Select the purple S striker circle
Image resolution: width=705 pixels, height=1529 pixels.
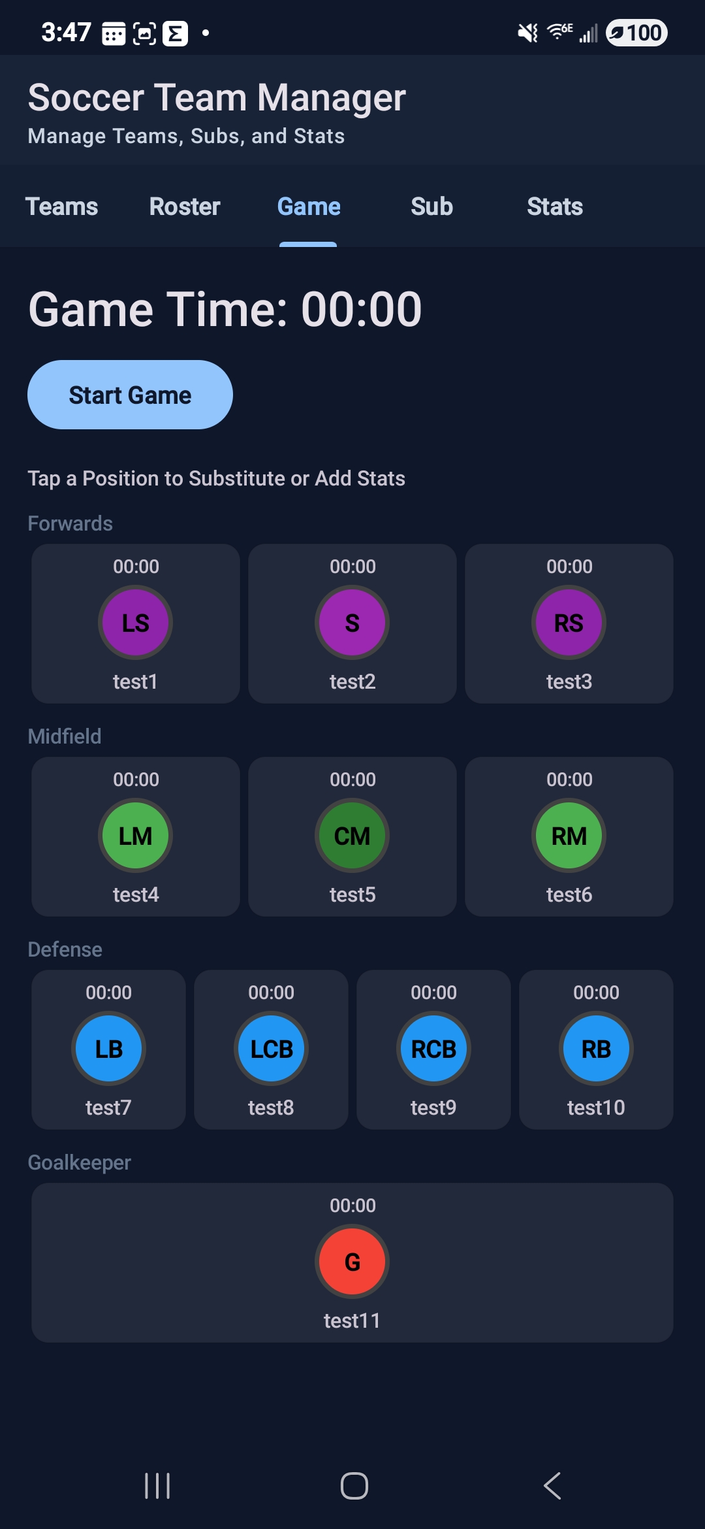pyautogui.click(x=352, y=623)
